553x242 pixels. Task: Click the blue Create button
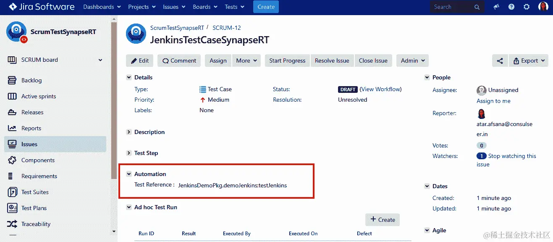[266, 7]
